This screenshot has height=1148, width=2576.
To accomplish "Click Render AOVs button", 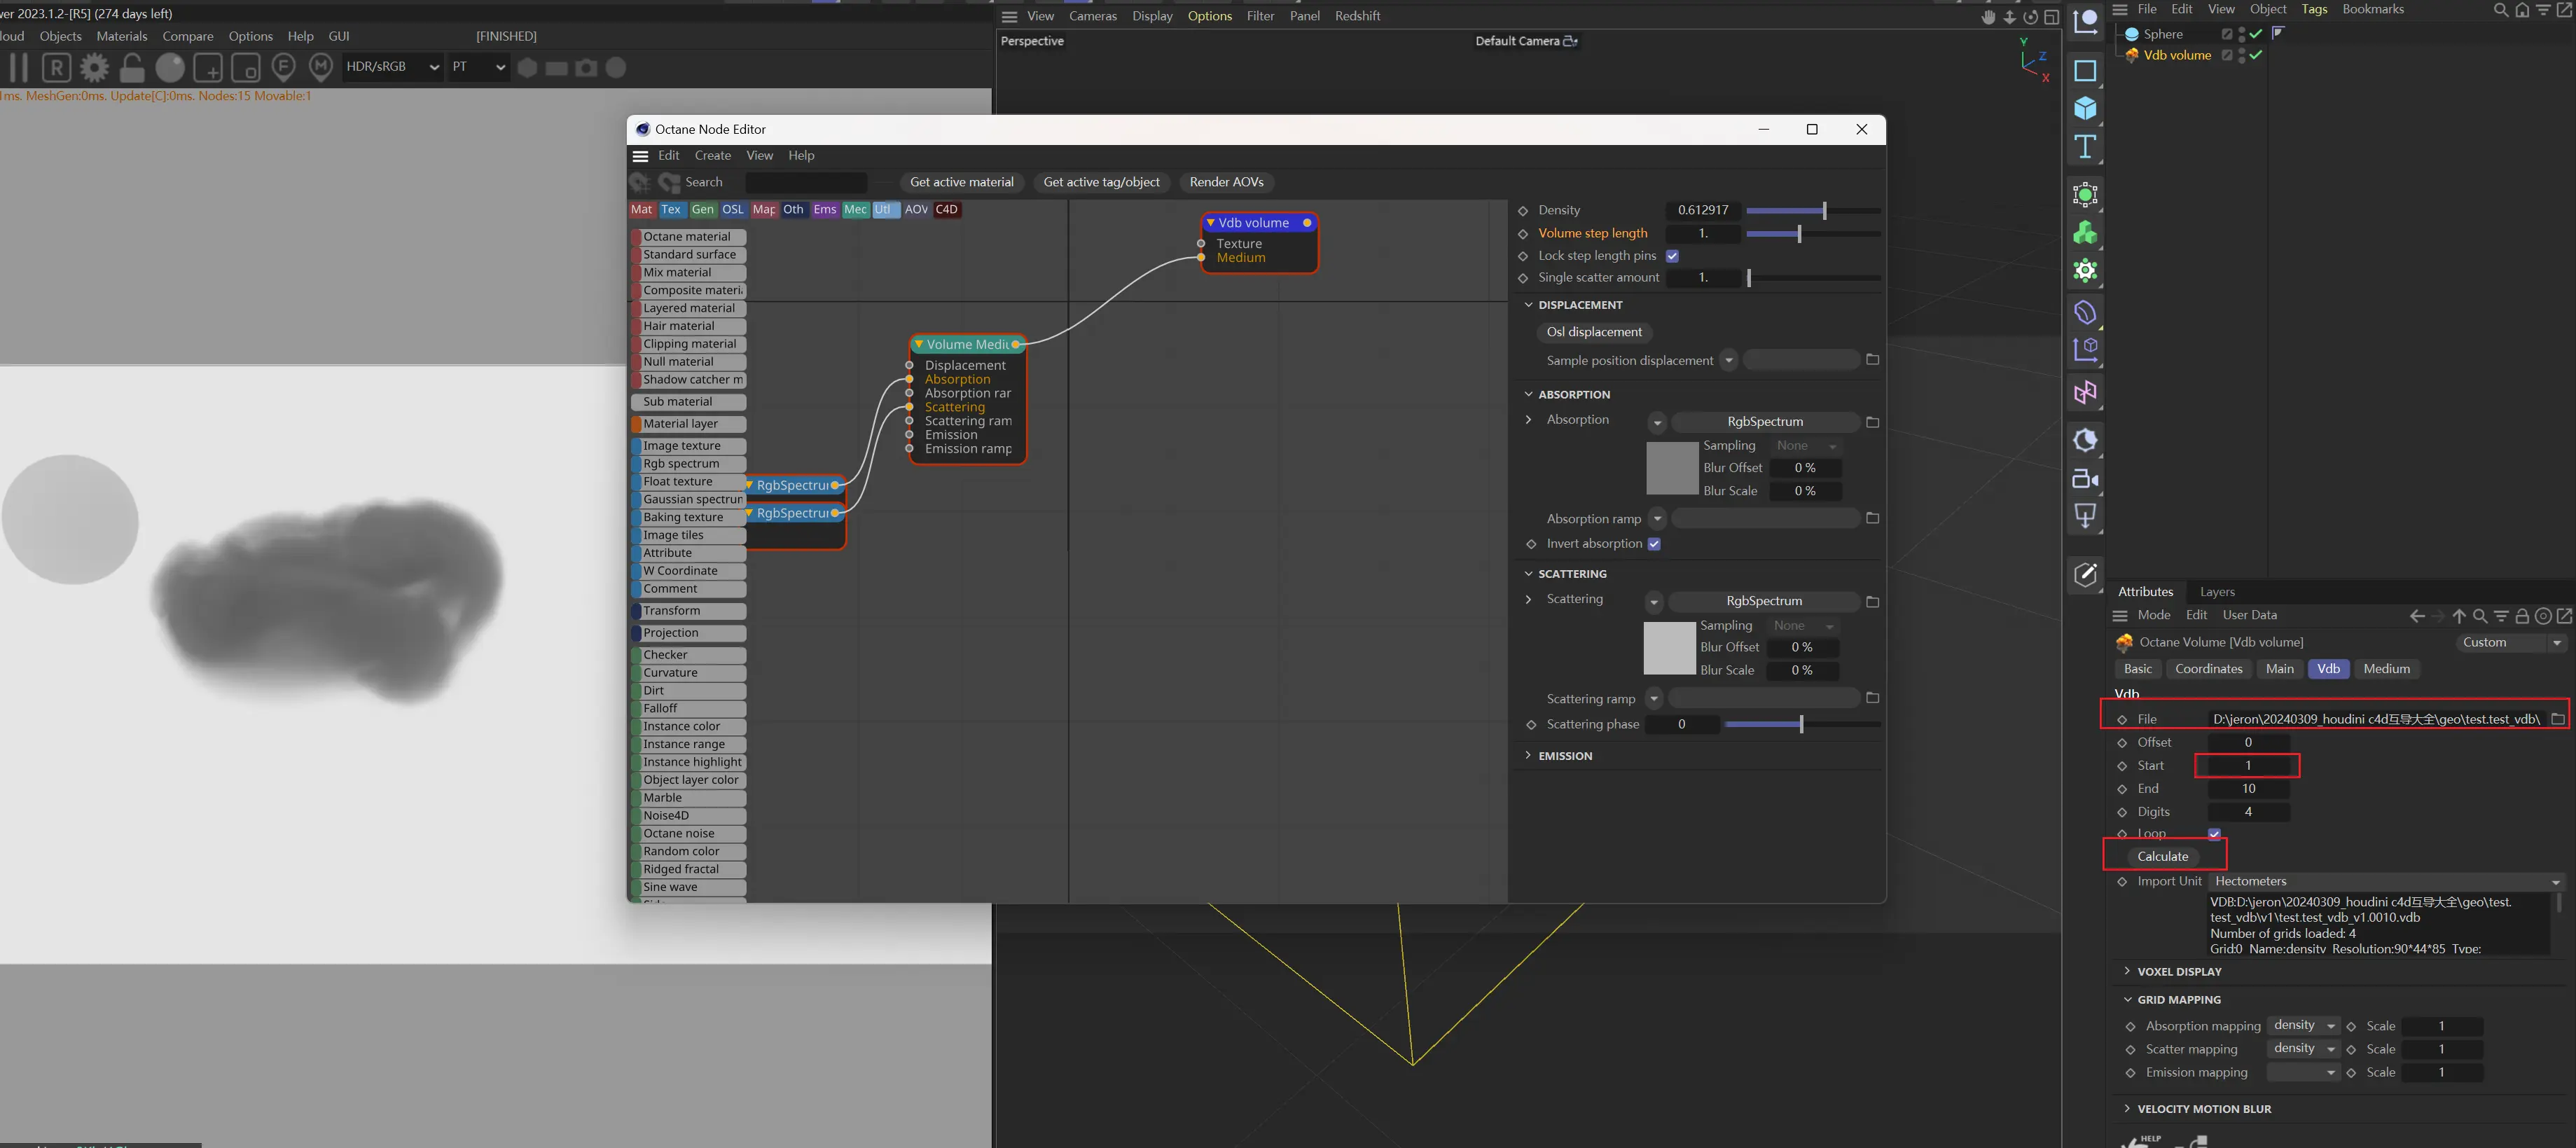I will coord(1226,182).
